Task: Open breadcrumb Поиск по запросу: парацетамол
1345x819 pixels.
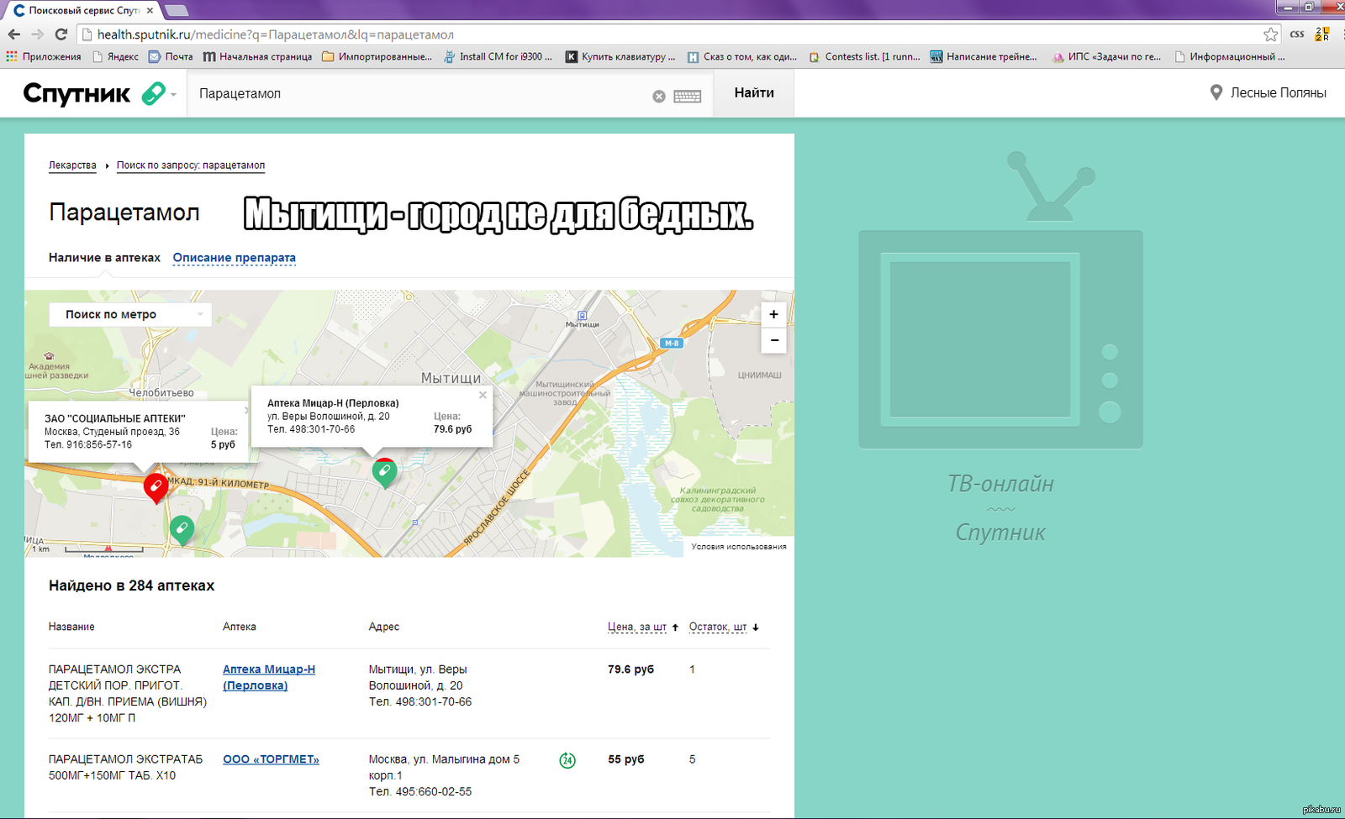Action: 191,165
